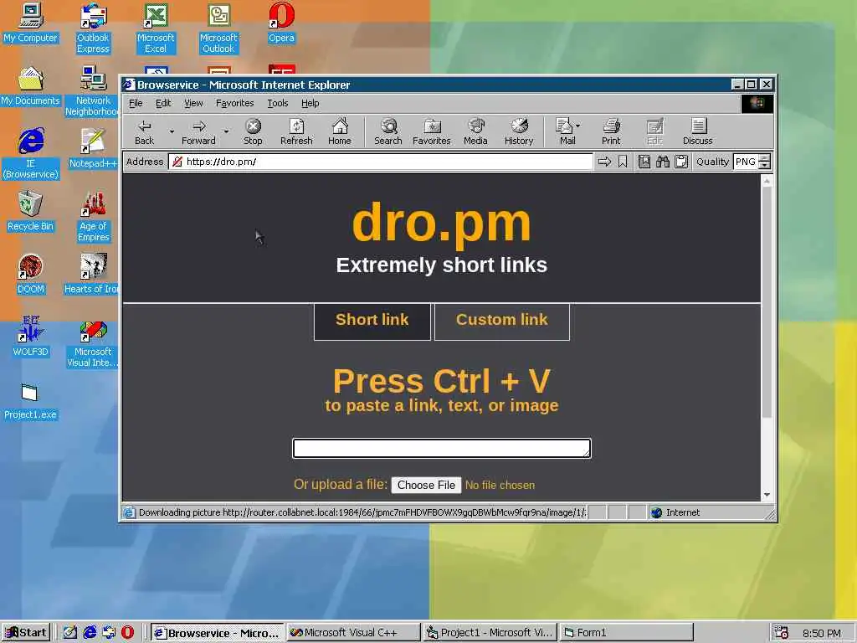Click the bookmark ribbon icon in address bar

click(x=623, y=162)
